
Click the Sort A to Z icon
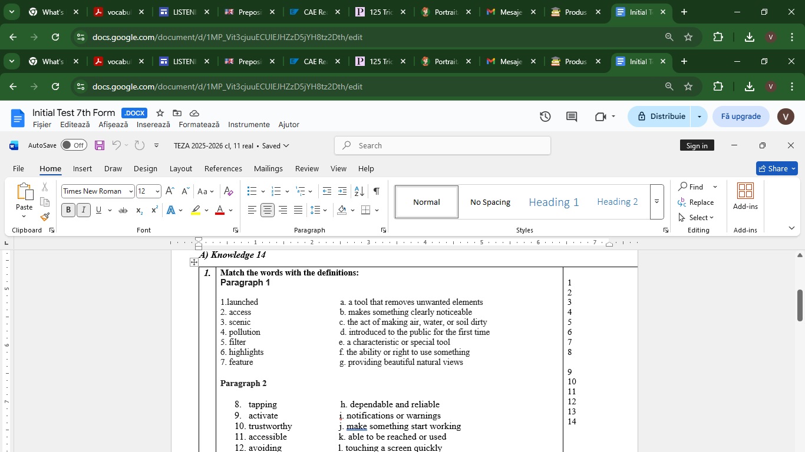(359, 191)
